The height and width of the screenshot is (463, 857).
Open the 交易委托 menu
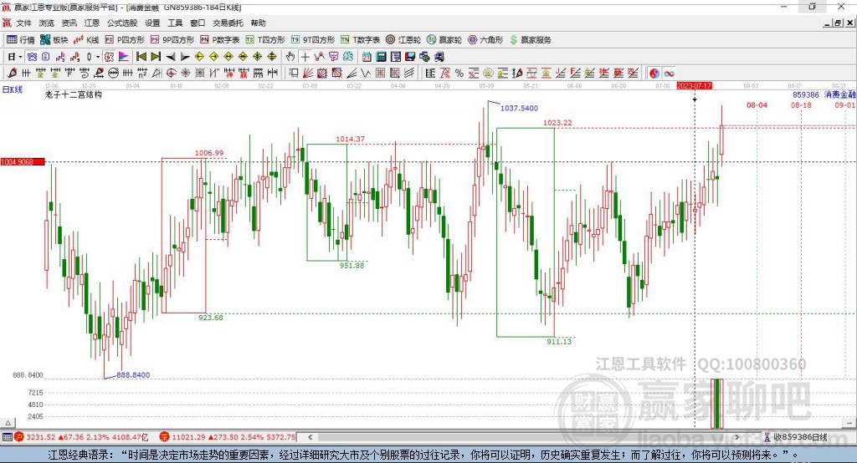coord(228,23)
